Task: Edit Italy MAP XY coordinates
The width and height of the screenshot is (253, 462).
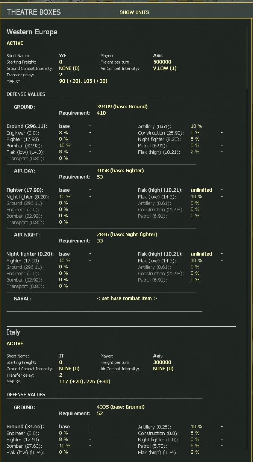Action: (85, 382)
